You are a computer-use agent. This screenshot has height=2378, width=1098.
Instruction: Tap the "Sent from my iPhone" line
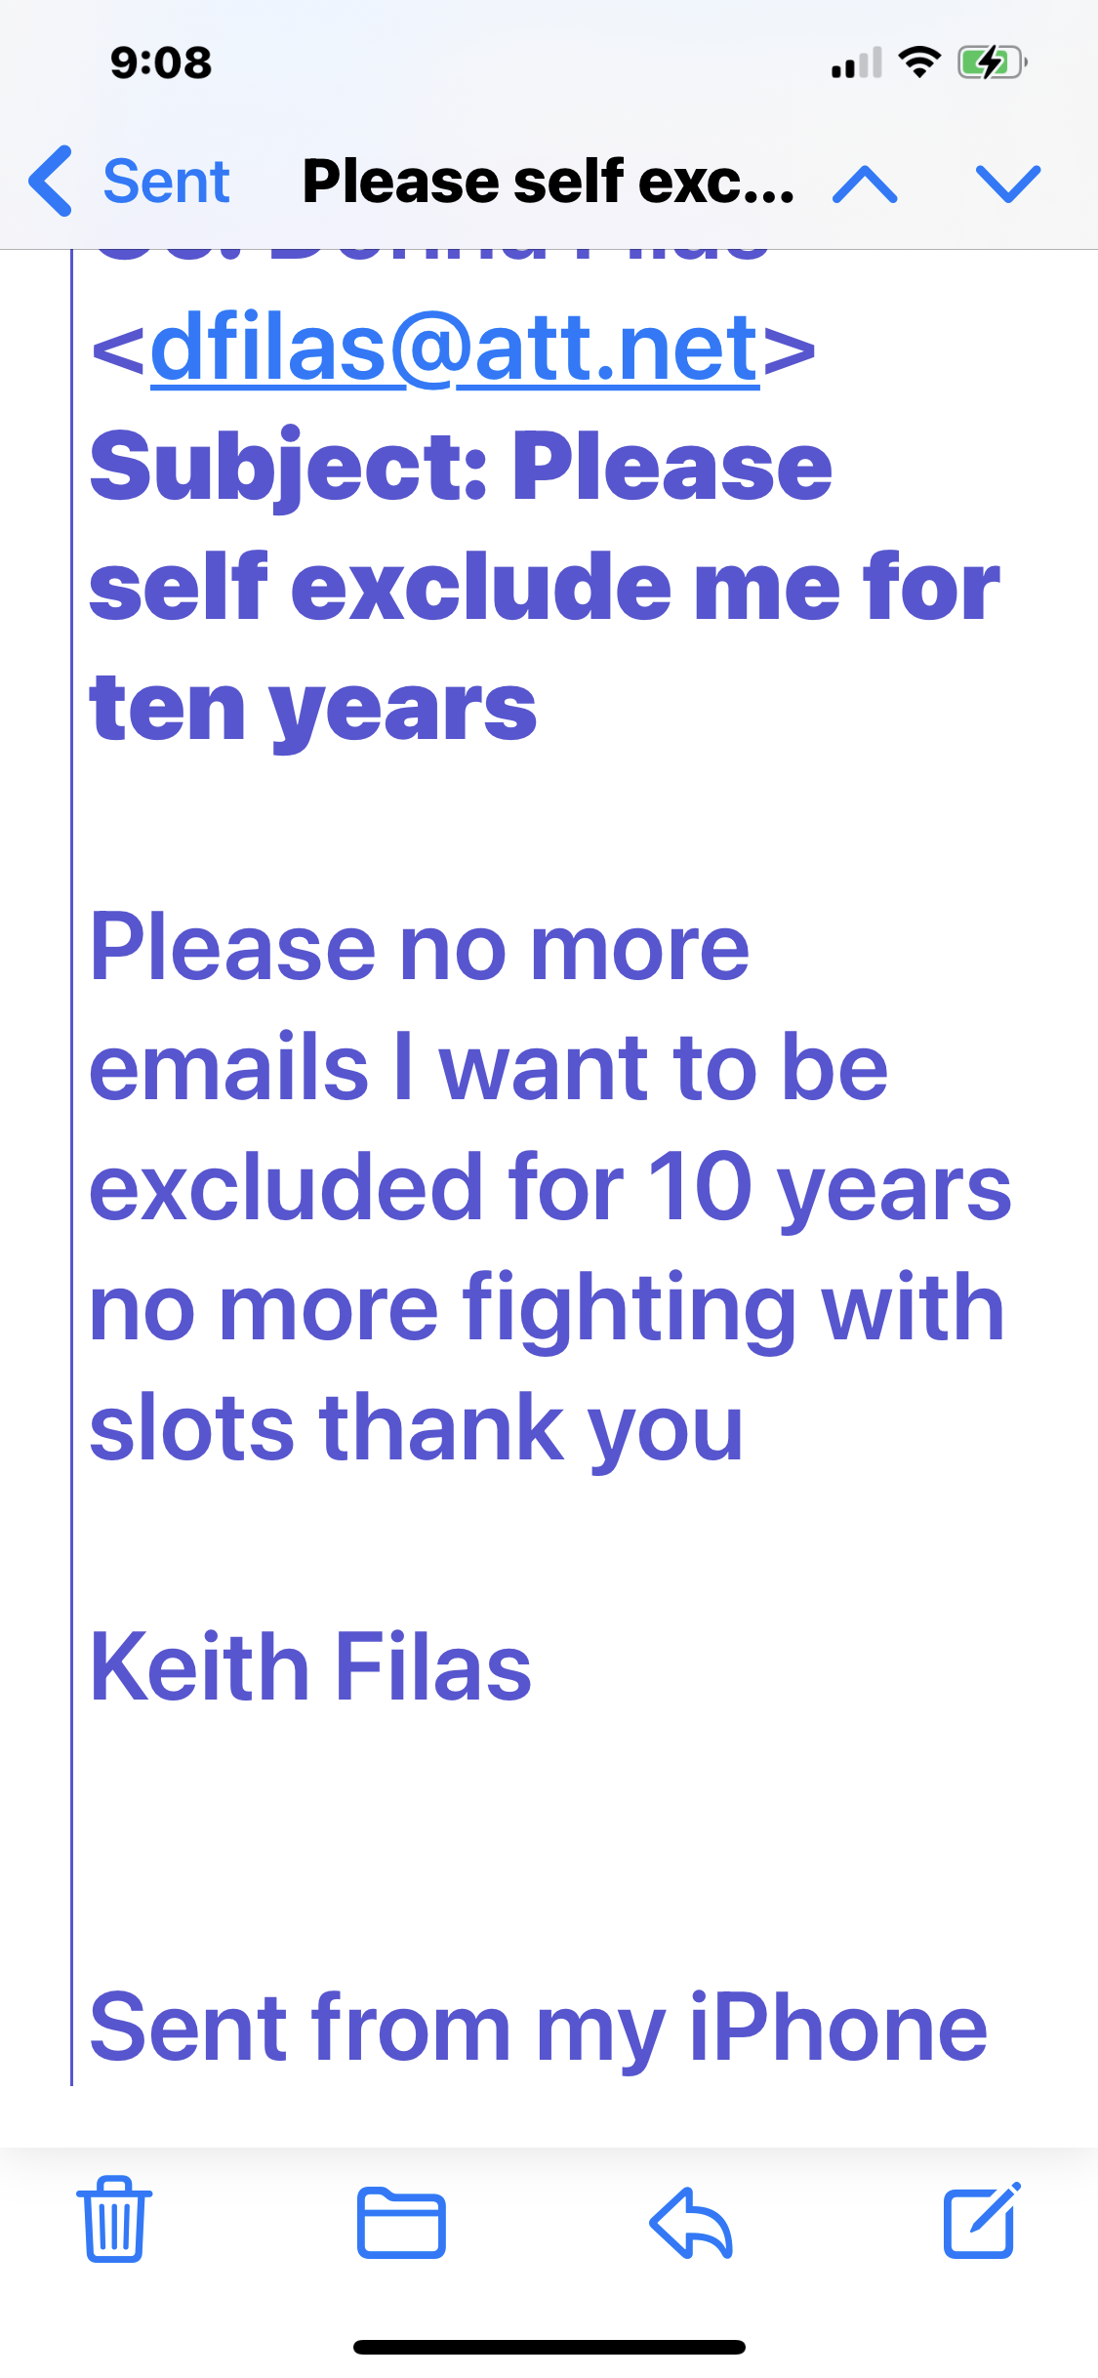coord(538,2029)
